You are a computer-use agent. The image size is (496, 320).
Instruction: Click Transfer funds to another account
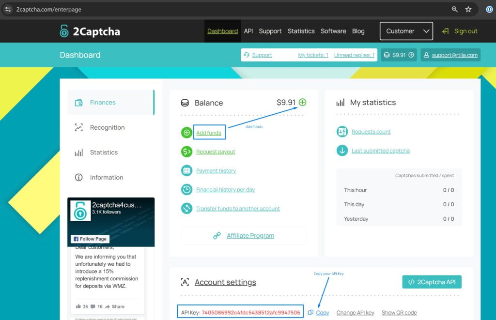pyautogui.click(x=238, y=209)
